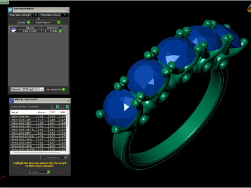The image size is (251, 188).
Task: Click the Metal Weights panel icon
Action: (12, 101)
